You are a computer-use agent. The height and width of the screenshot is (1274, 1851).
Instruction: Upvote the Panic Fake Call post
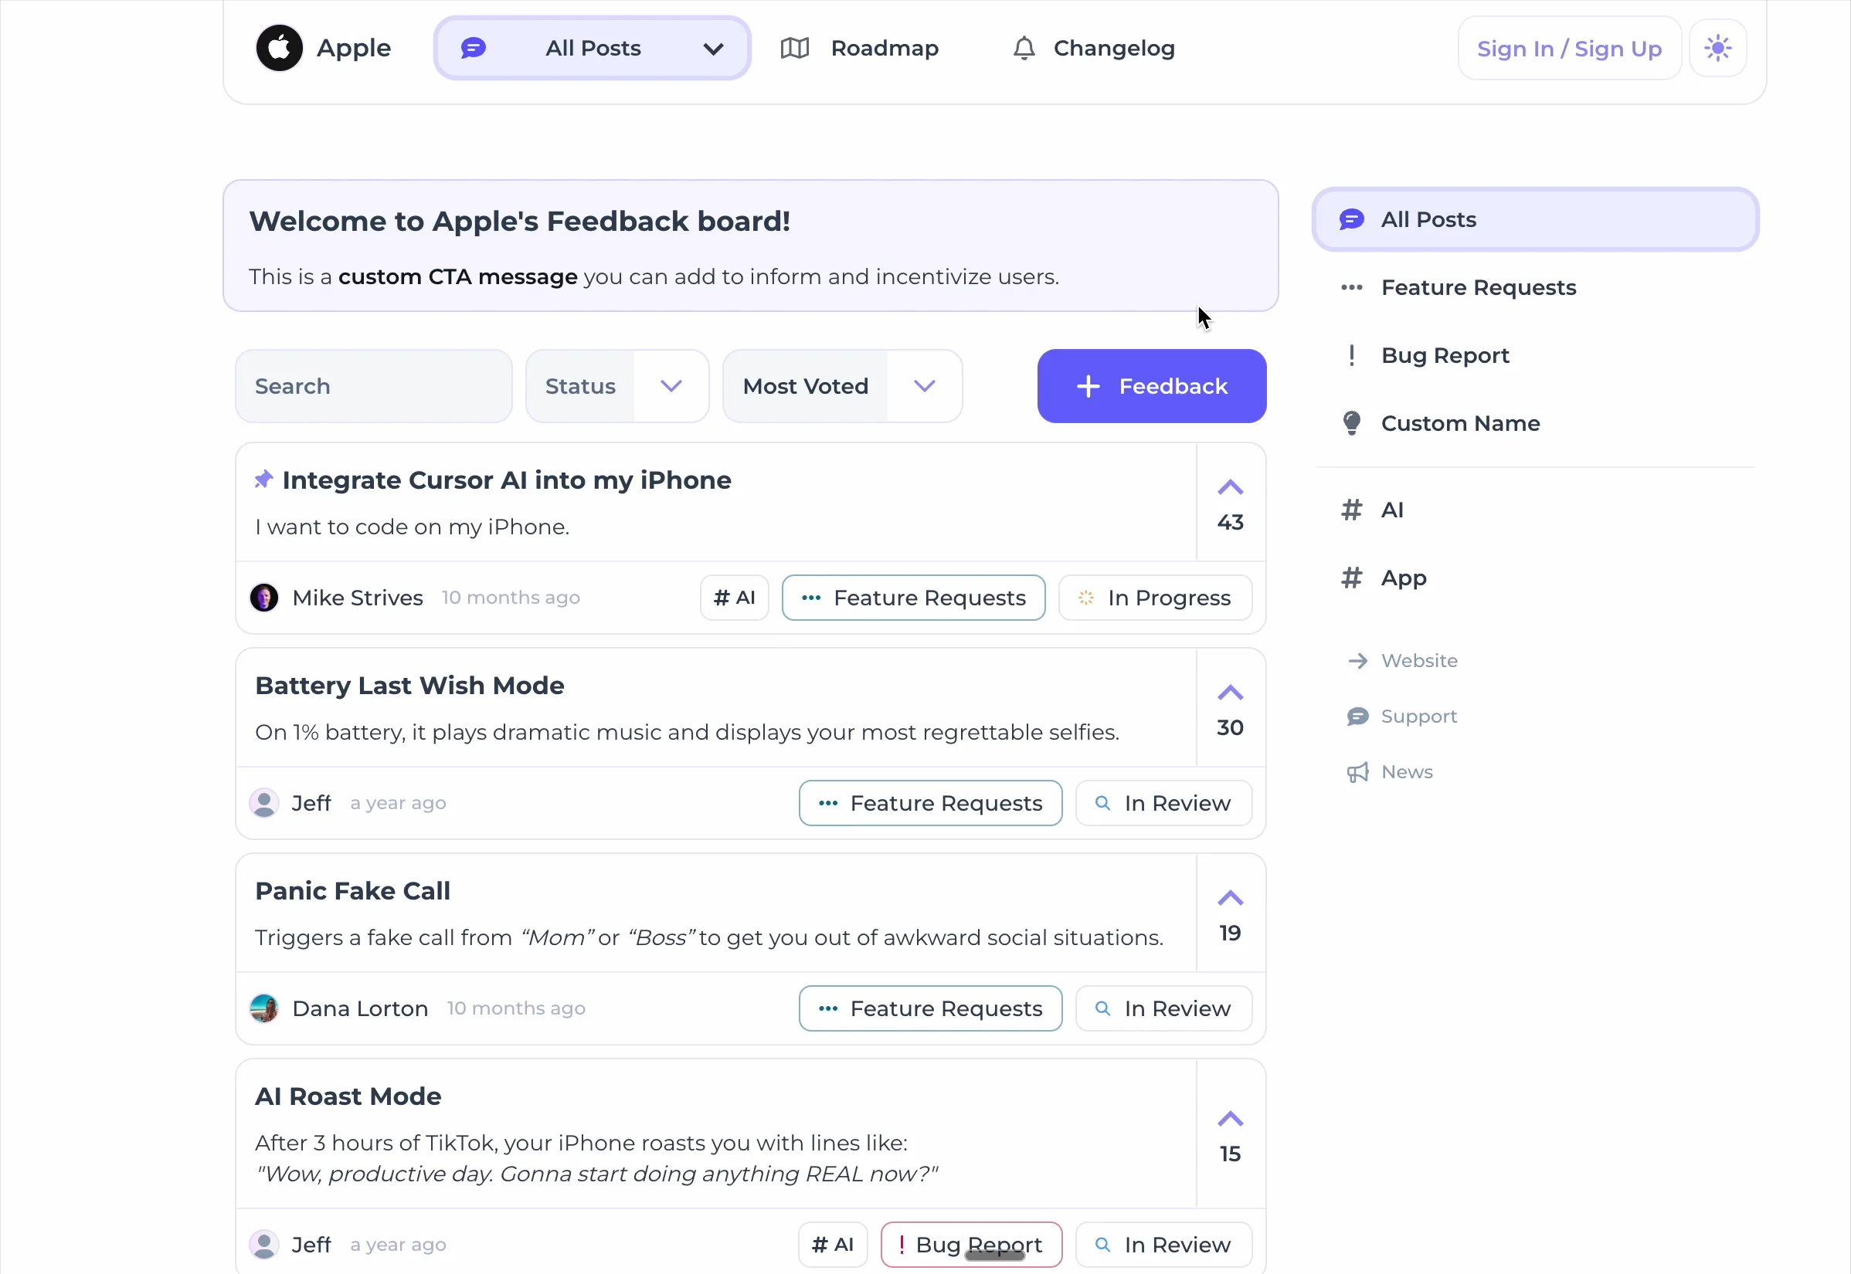click(1230, 899)
